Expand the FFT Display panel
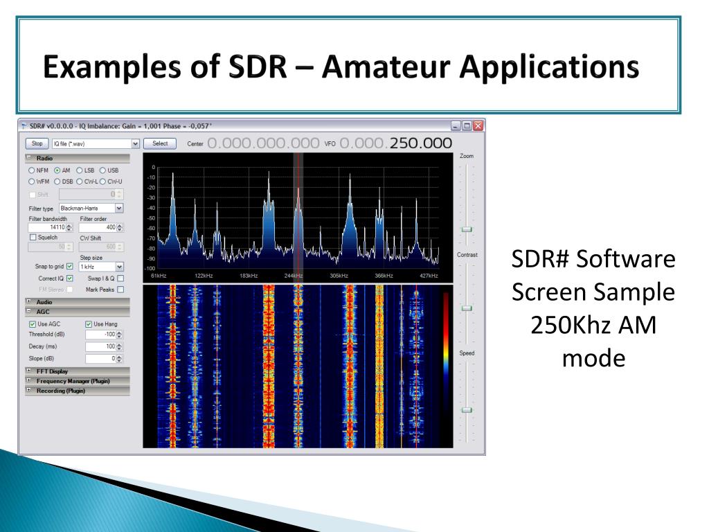Screen dimensions: 709x532 click(78, 371)
